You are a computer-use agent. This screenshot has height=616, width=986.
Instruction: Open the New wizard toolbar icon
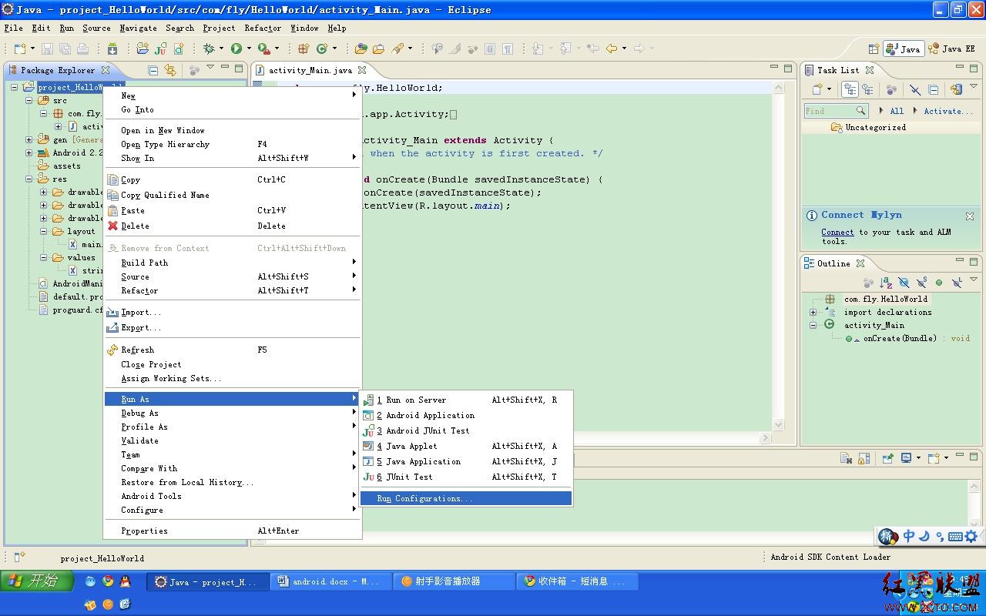click(x=19, y=49)
